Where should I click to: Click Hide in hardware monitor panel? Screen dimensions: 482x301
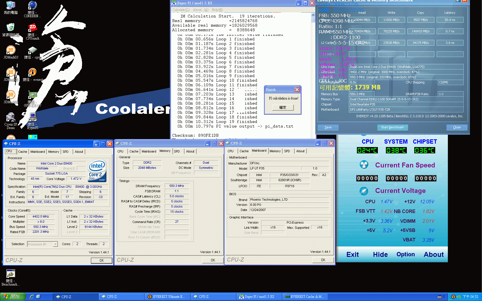click(380, 255)
